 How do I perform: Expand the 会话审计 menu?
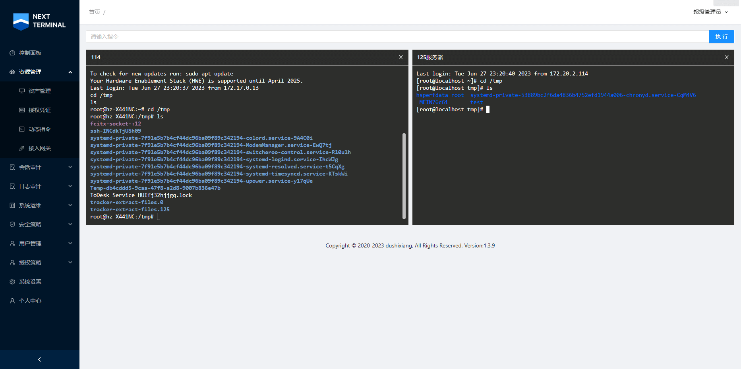(70, 167)
